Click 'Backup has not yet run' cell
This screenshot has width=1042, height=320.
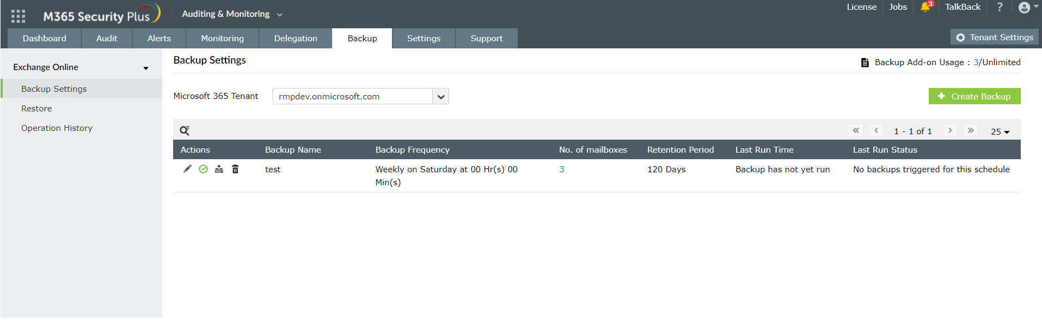[783, 170]
